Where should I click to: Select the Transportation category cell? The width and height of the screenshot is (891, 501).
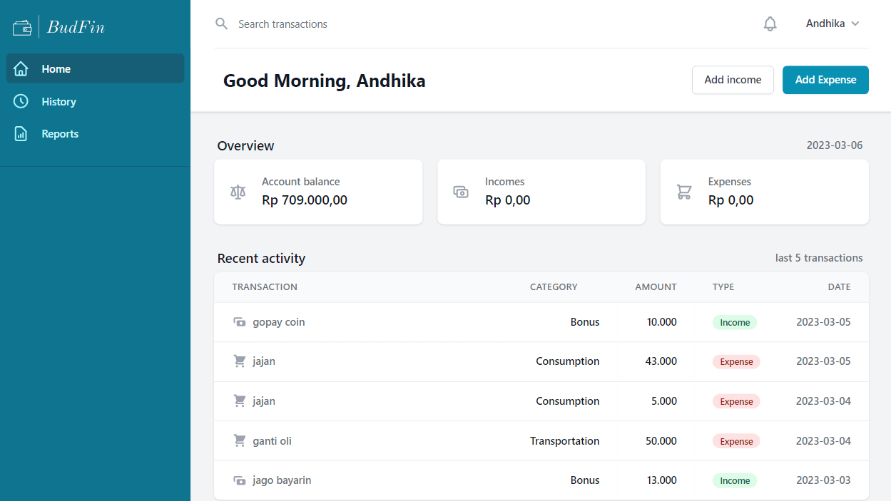tap(564, 441)
